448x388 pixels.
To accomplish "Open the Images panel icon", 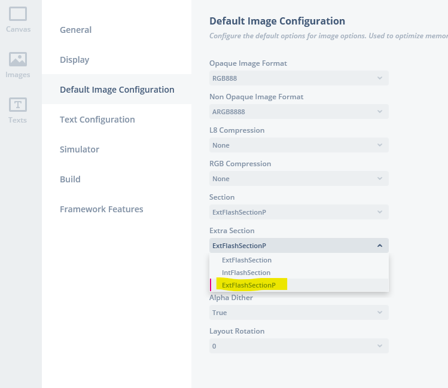I will (18, 65).
